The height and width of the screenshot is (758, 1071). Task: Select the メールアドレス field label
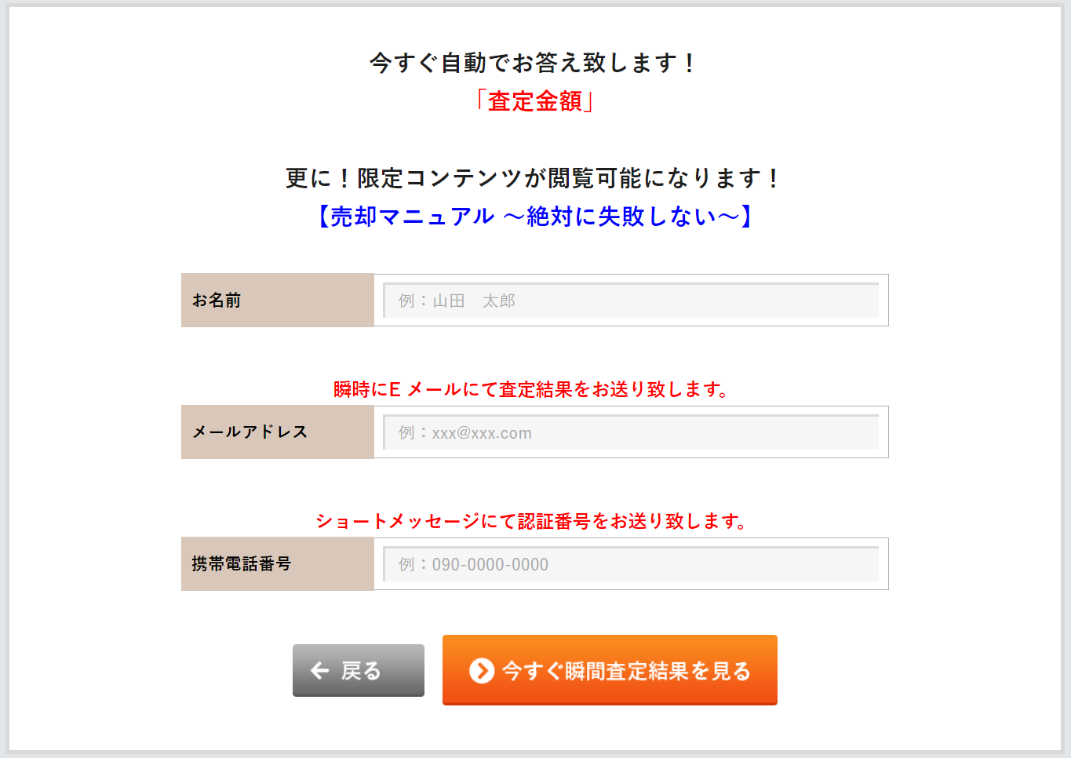[250, 432]
